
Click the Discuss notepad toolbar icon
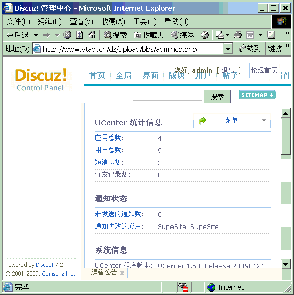(x=271, y=35)
